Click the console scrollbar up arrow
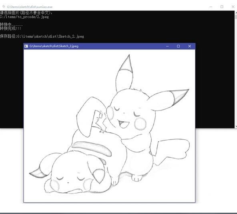The height and width of the screenshot is (214, 237). [x=236, y=13]
